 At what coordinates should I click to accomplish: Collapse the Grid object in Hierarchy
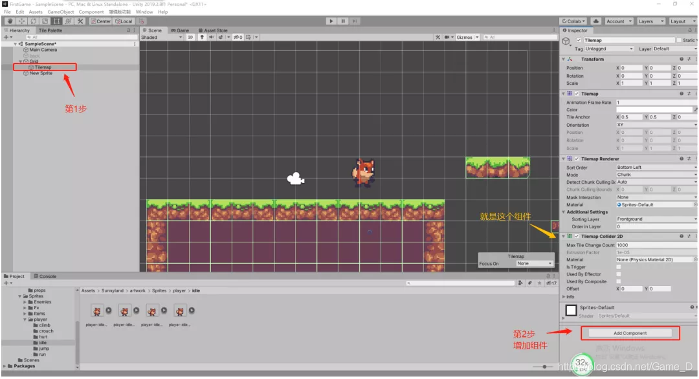pyautogui.click(x=21, y=61)
